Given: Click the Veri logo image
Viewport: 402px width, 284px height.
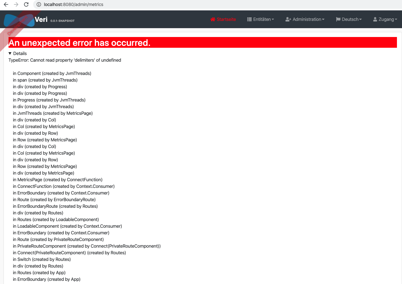Looking at the screenshot, I should pos(19,20).
